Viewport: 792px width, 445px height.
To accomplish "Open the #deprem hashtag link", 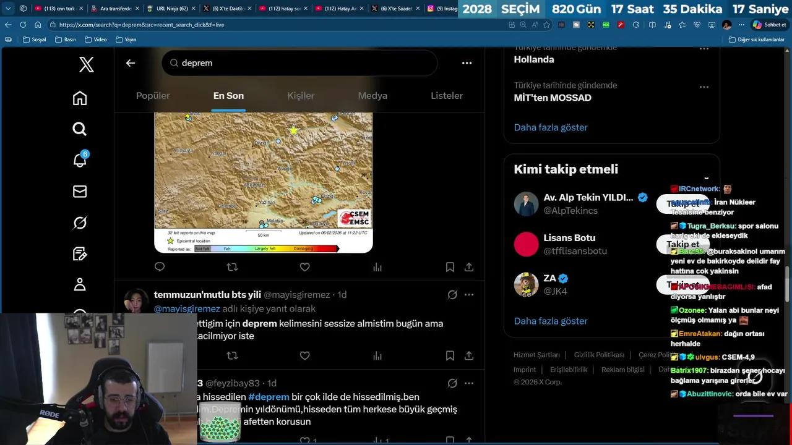I will 269,397.
